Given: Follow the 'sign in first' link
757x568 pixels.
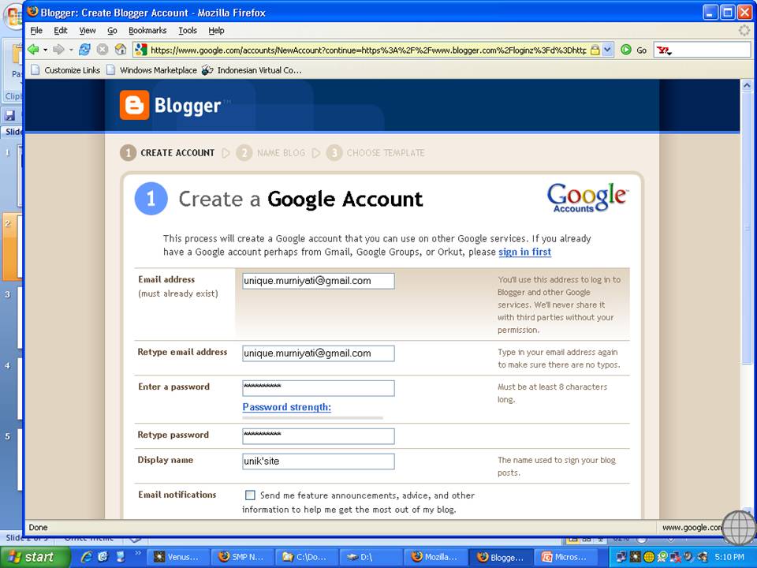Looking at the screenshot, I should tap(525, 252).
